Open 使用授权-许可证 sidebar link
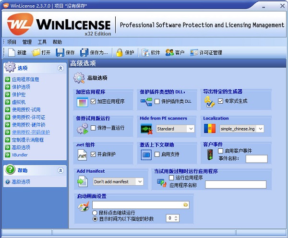Viewport: 288px width, 238px height. (x=28, y=117)
